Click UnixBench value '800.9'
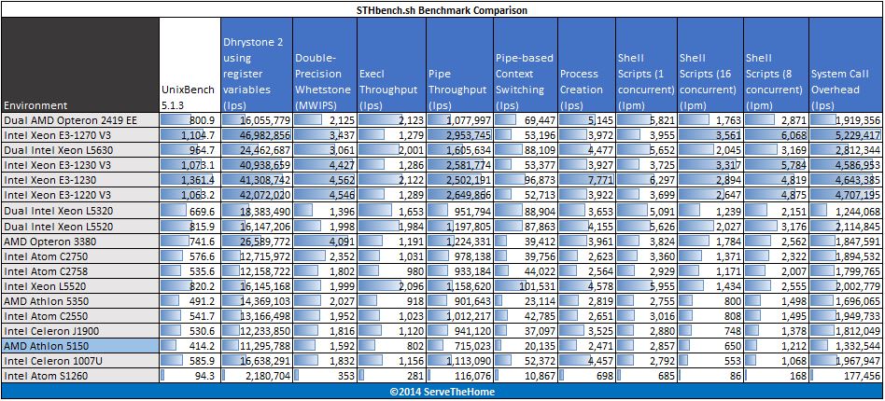 (x=202, y=120)
